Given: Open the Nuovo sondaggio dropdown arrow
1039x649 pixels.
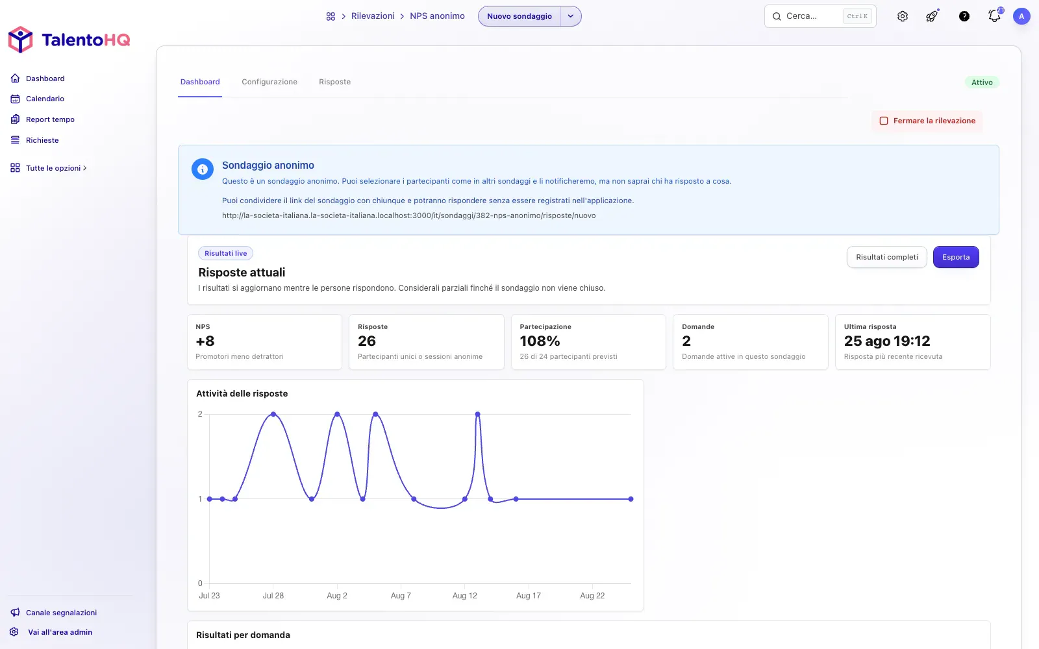Looking at the screenshot, I should 571,16.
